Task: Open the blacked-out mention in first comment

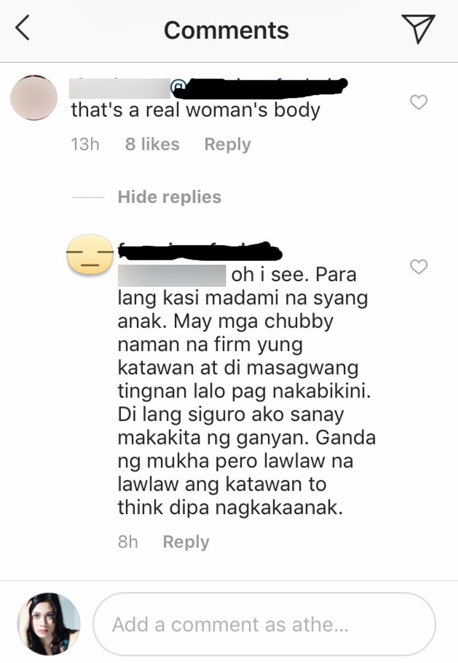Action: 259,86
